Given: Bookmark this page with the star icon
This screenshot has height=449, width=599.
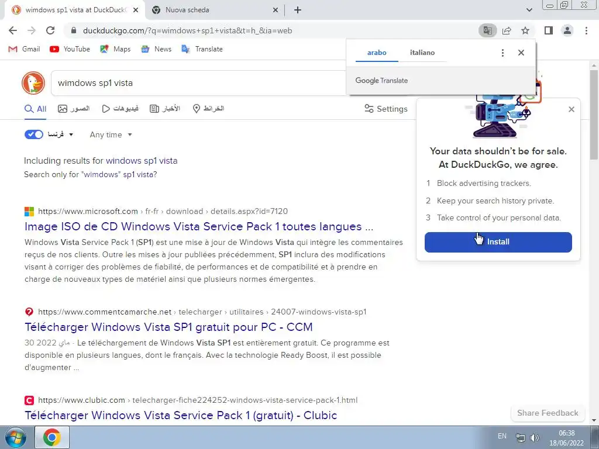Looking at the screenshot, I should (525, 30).
